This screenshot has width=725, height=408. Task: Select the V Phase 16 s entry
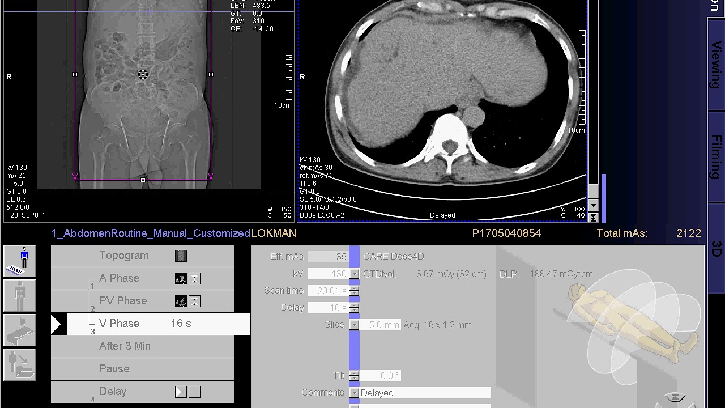point(159,324)
